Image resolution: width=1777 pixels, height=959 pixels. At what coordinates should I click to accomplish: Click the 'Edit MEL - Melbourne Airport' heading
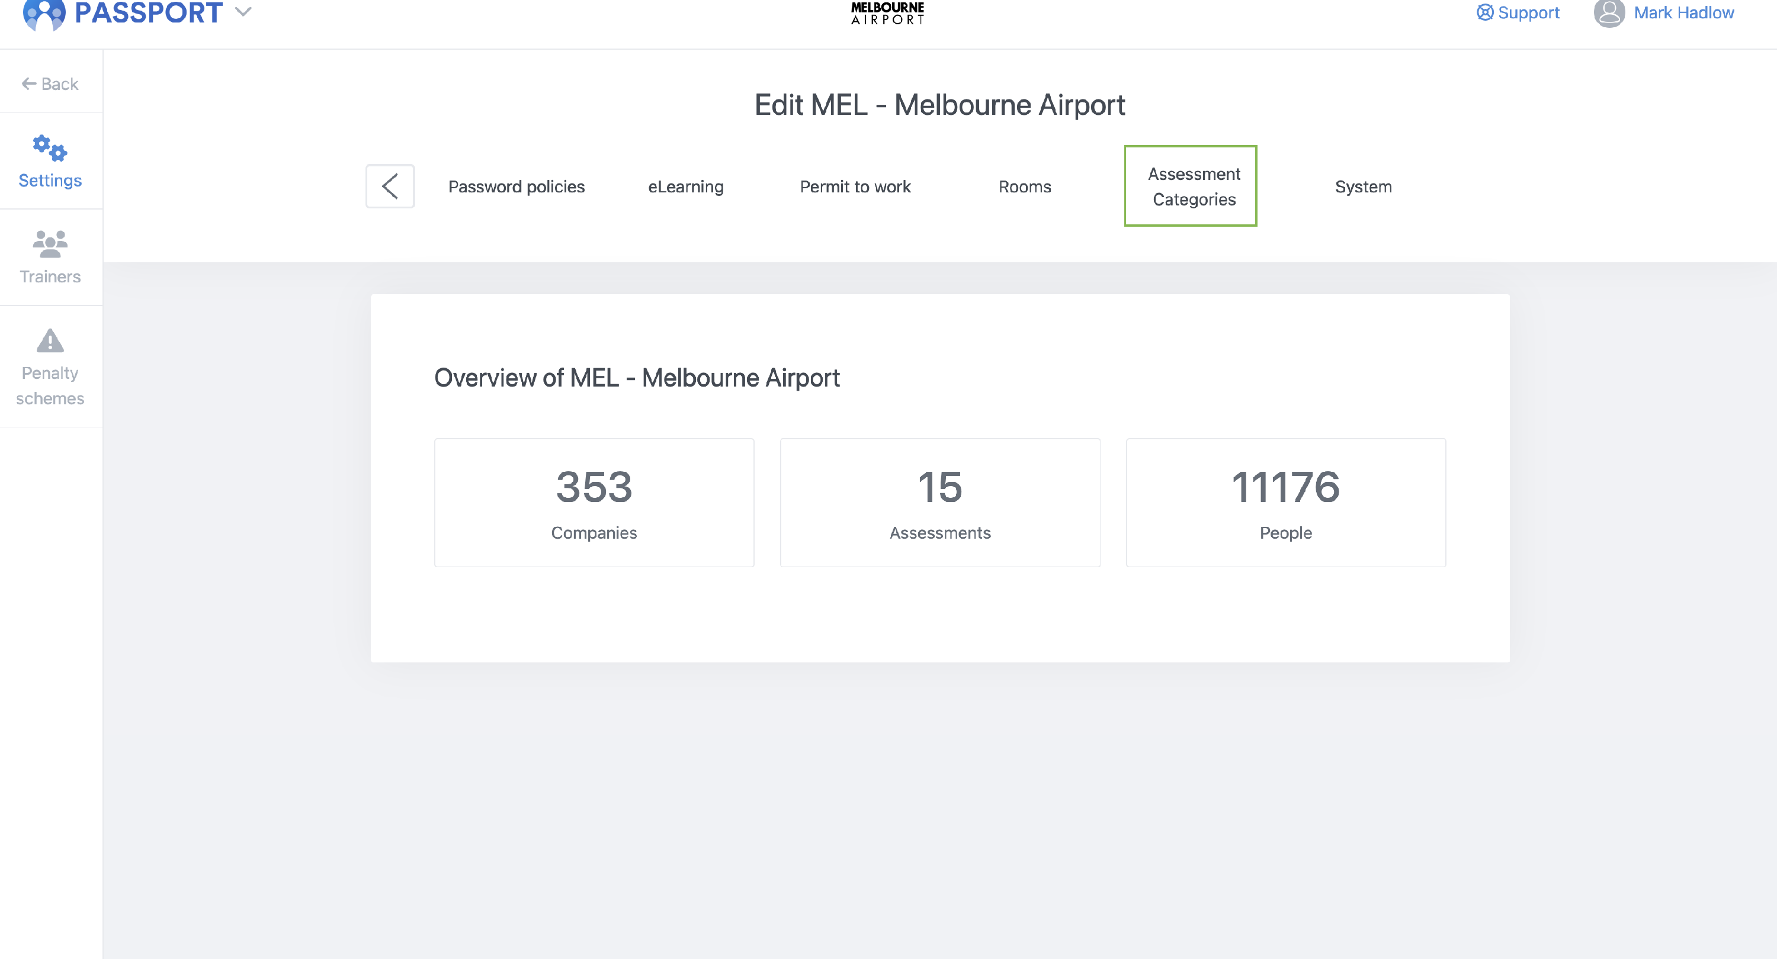[x=939, y=105]
